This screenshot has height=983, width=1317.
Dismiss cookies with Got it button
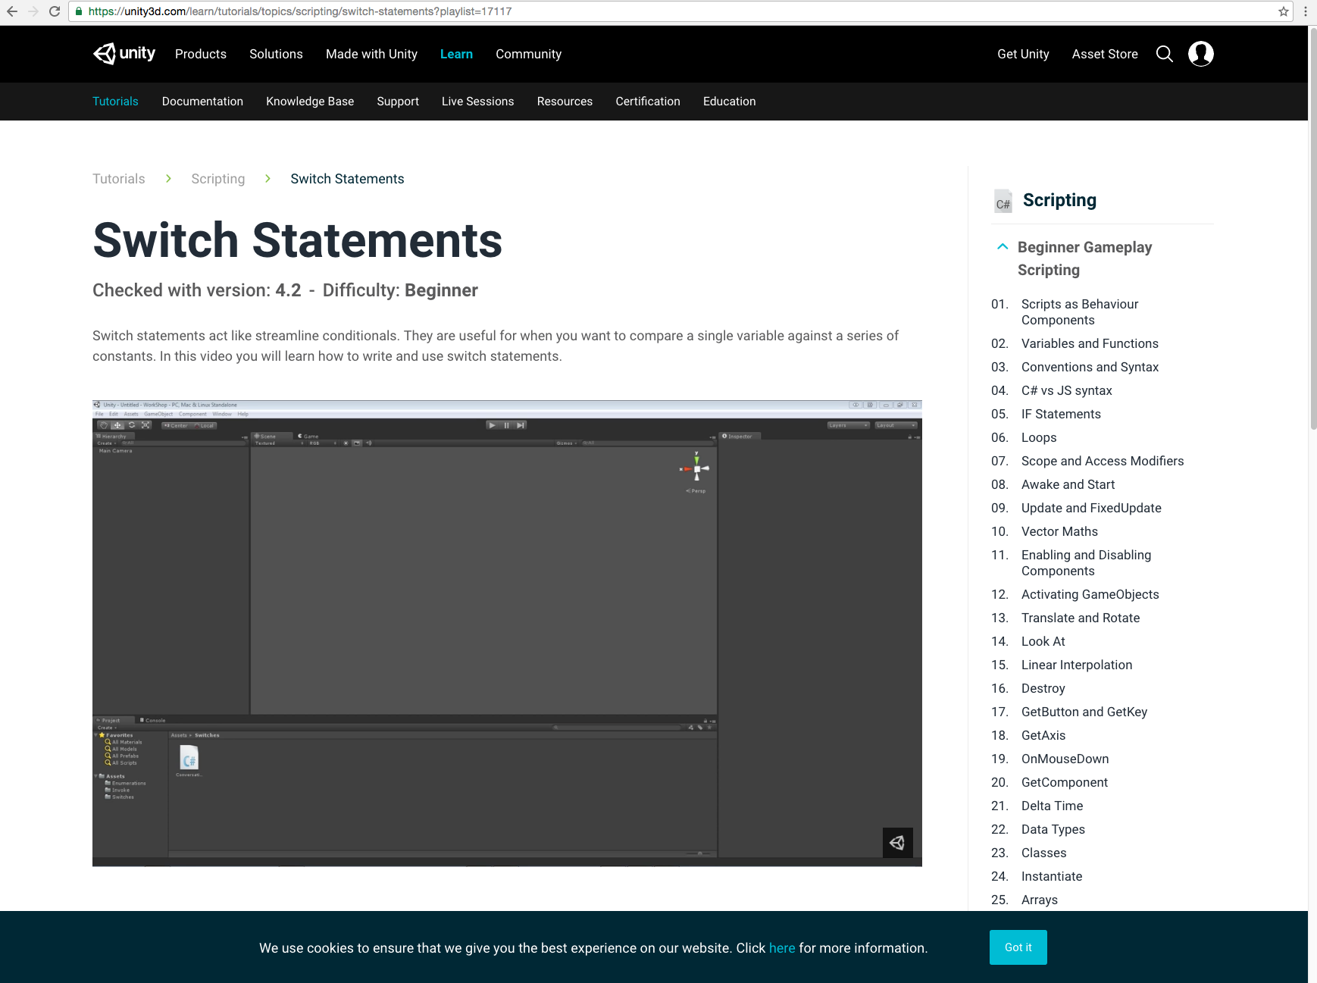point(1018,947)
